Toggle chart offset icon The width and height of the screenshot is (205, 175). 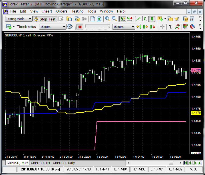130,19
